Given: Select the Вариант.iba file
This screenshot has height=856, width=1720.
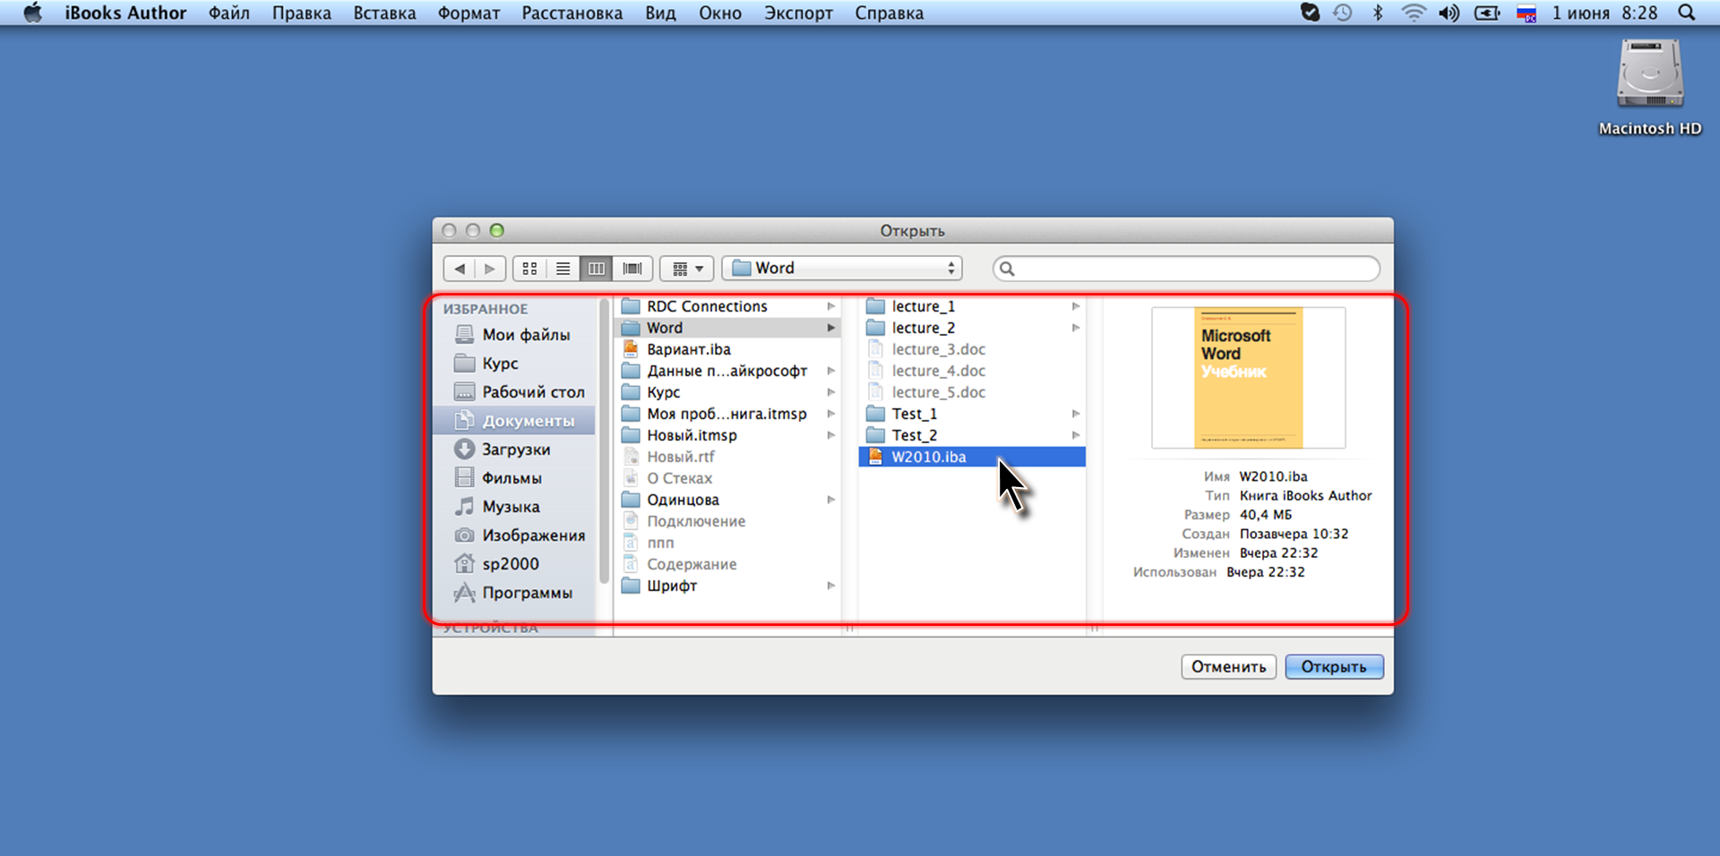Looking at the screenshot, I should click(x=688, y=349).
